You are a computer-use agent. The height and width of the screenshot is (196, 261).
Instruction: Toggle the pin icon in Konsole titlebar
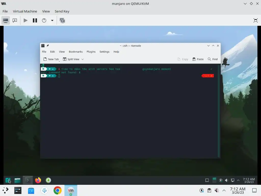pos(48,46)
